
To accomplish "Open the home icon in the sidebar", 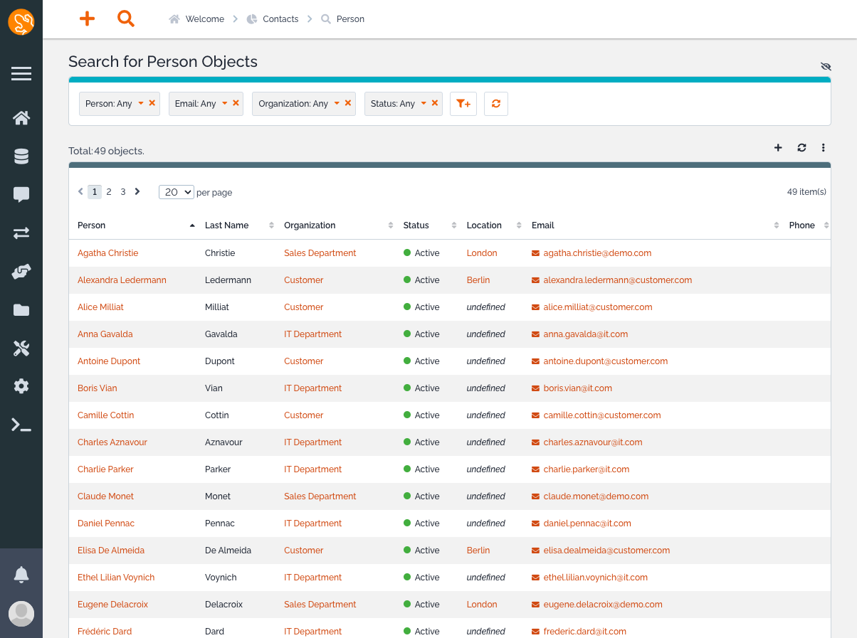I will (x=21, y=118).
